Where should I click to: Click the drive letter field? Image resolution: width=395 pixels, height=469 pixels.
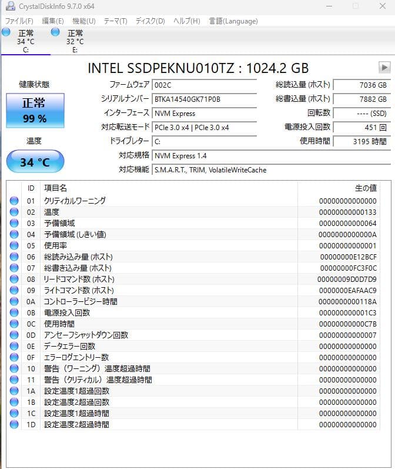(204, 141)
